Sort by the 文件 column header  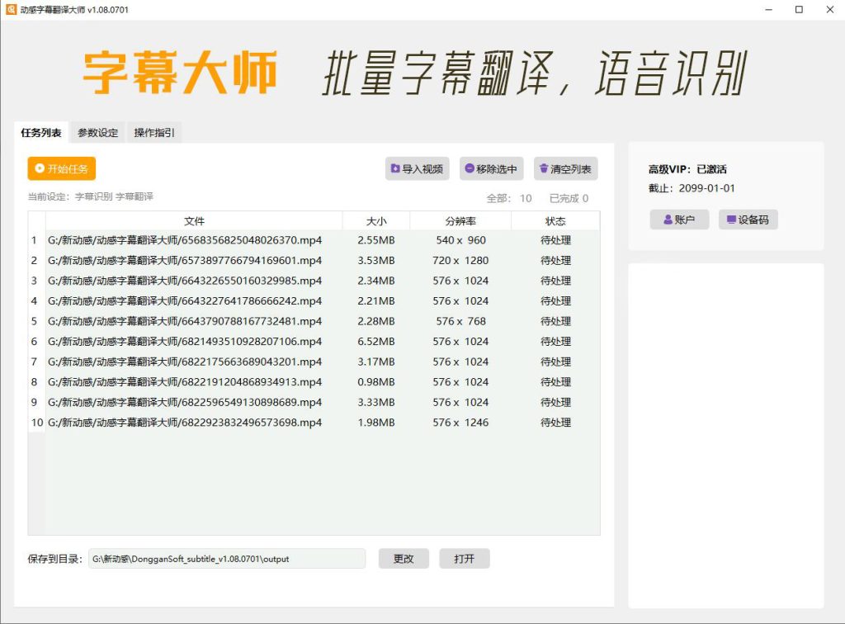[194, 221]
